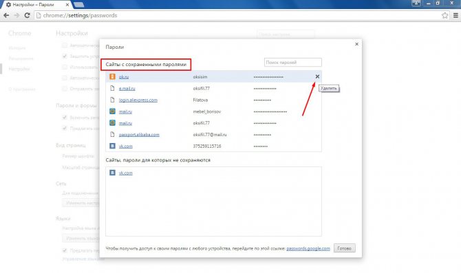This screenshot has height=273, width=461.
Task: Click the ok.ru orange favicon
Action: point(112,77)
